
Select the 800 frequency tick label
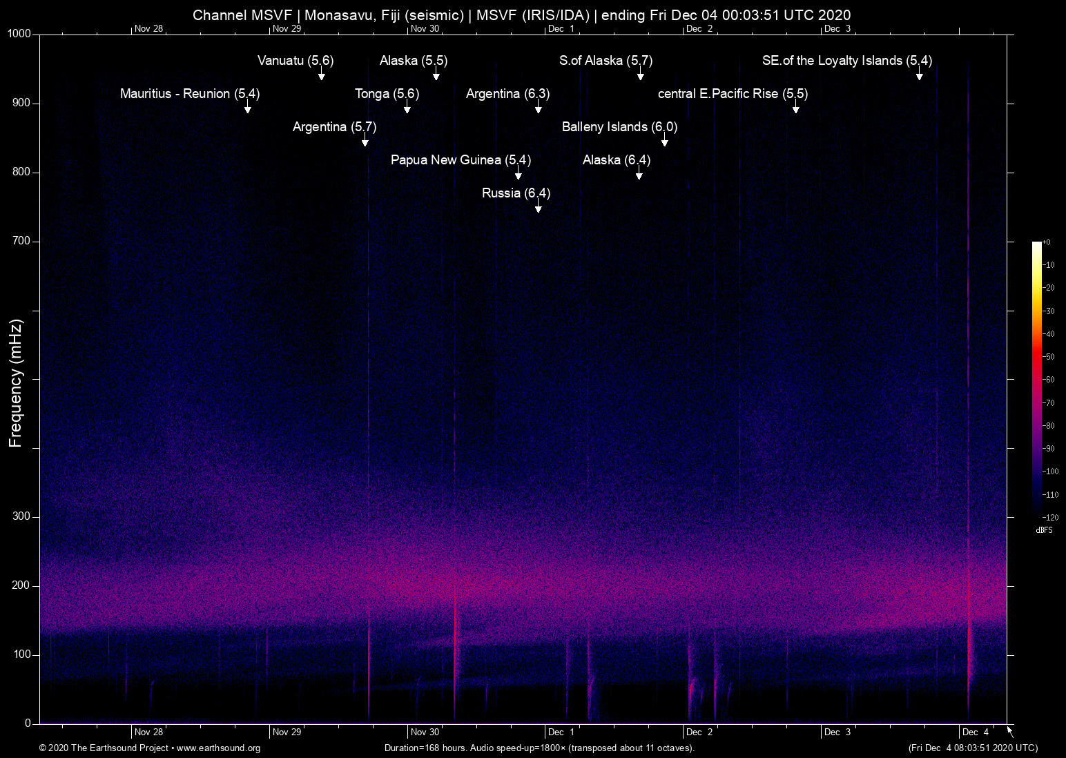pos(21,172)
